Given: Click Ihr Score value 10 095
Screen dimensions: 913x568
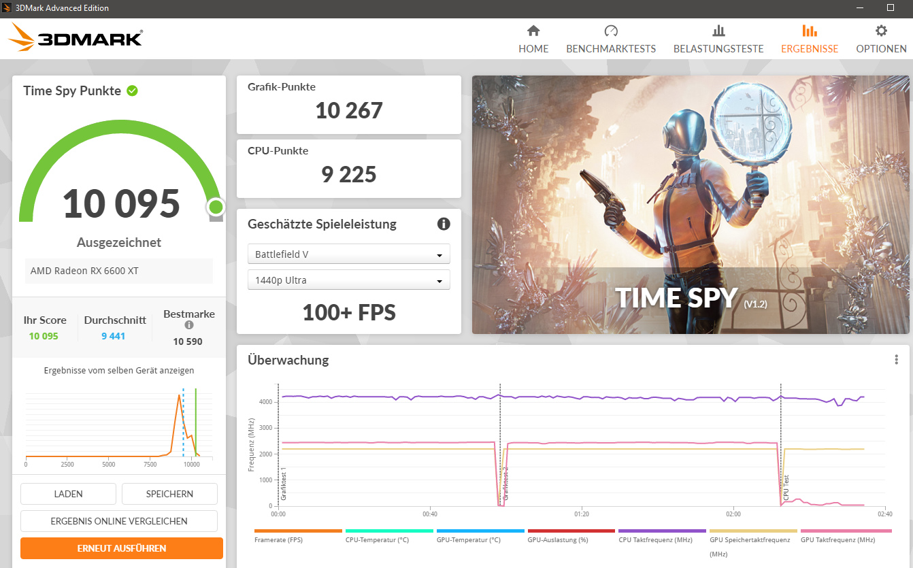Looking at the screenshot, I should click(x=44, y=336).
